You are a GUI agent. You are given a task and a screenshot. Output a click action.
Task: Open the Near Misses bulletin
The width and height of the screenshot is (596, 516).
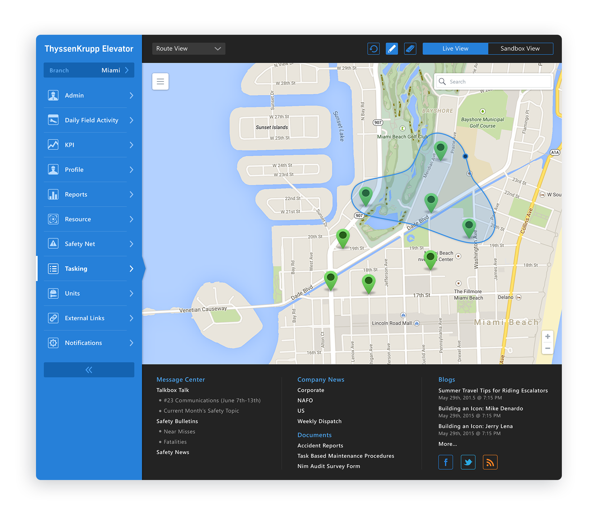point(179,432)
